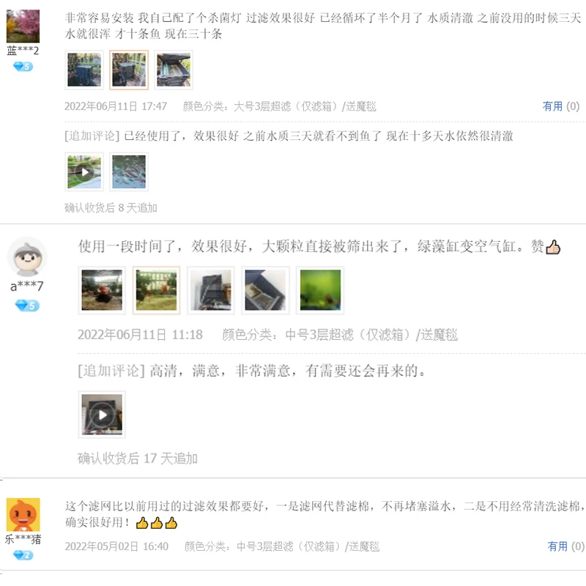
Task: Open third photo of open filter box lid
Action: tap(174, 70)
